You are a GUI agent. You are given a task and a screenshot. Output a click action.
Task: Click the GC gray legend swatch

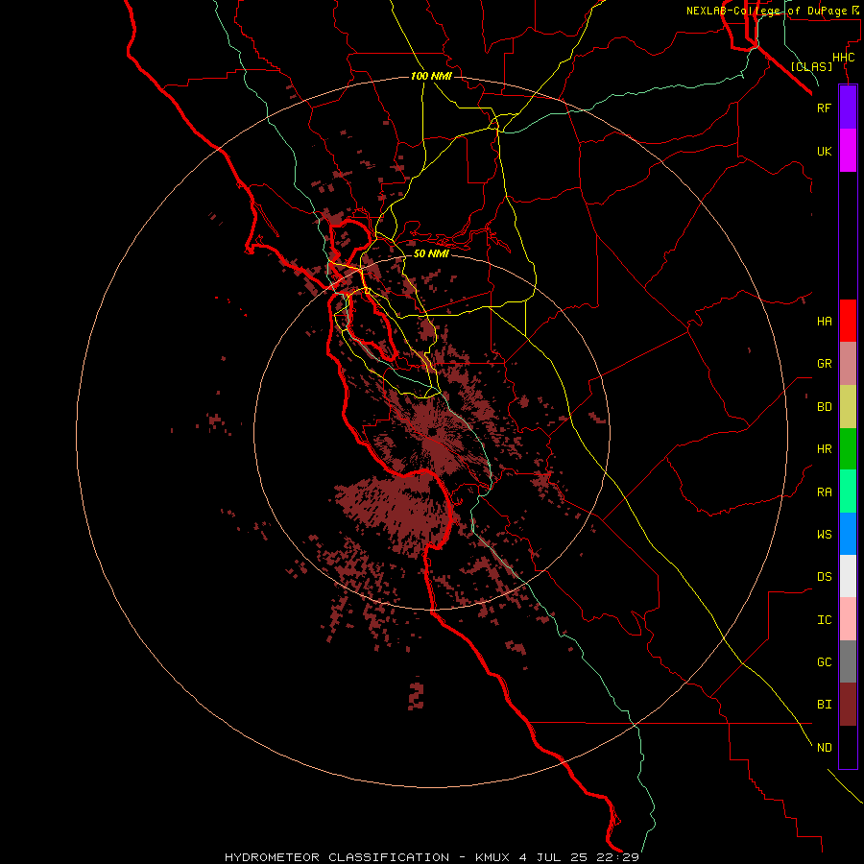[848, 661]
